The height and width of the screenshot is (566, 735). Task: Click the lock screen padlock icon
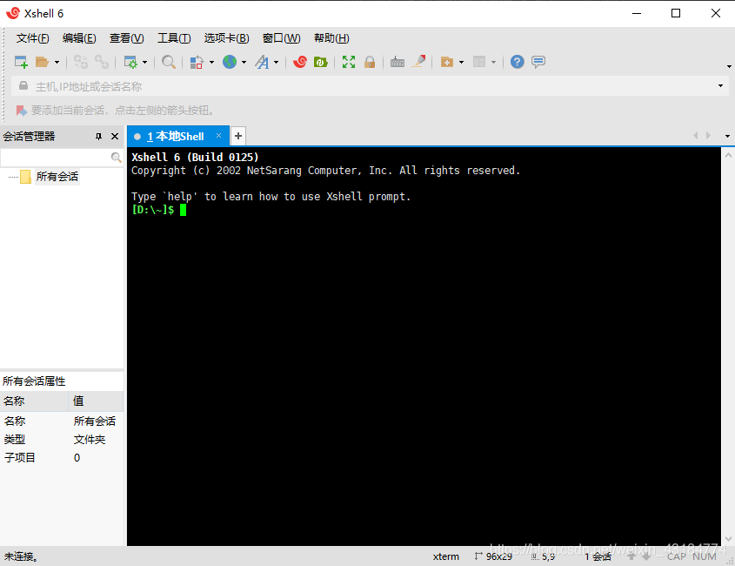pyautogui.click(x=370, y=62)
